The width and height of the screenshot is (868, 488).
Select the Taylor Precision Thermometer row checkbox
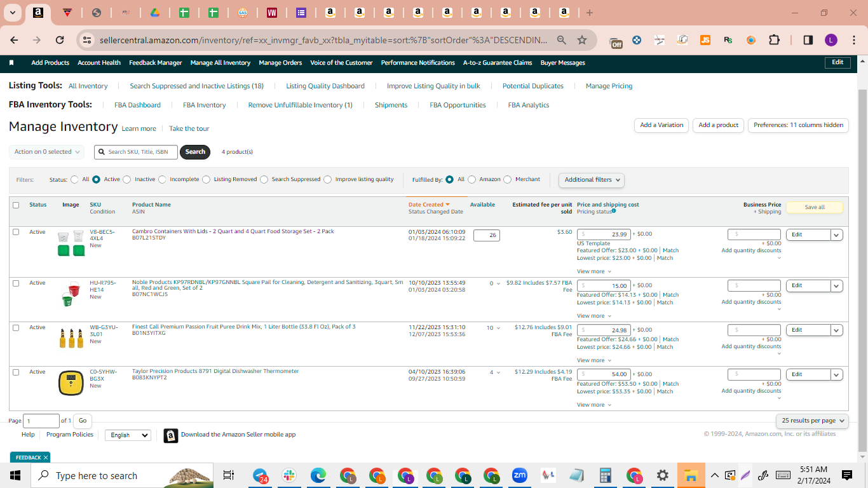16,372
